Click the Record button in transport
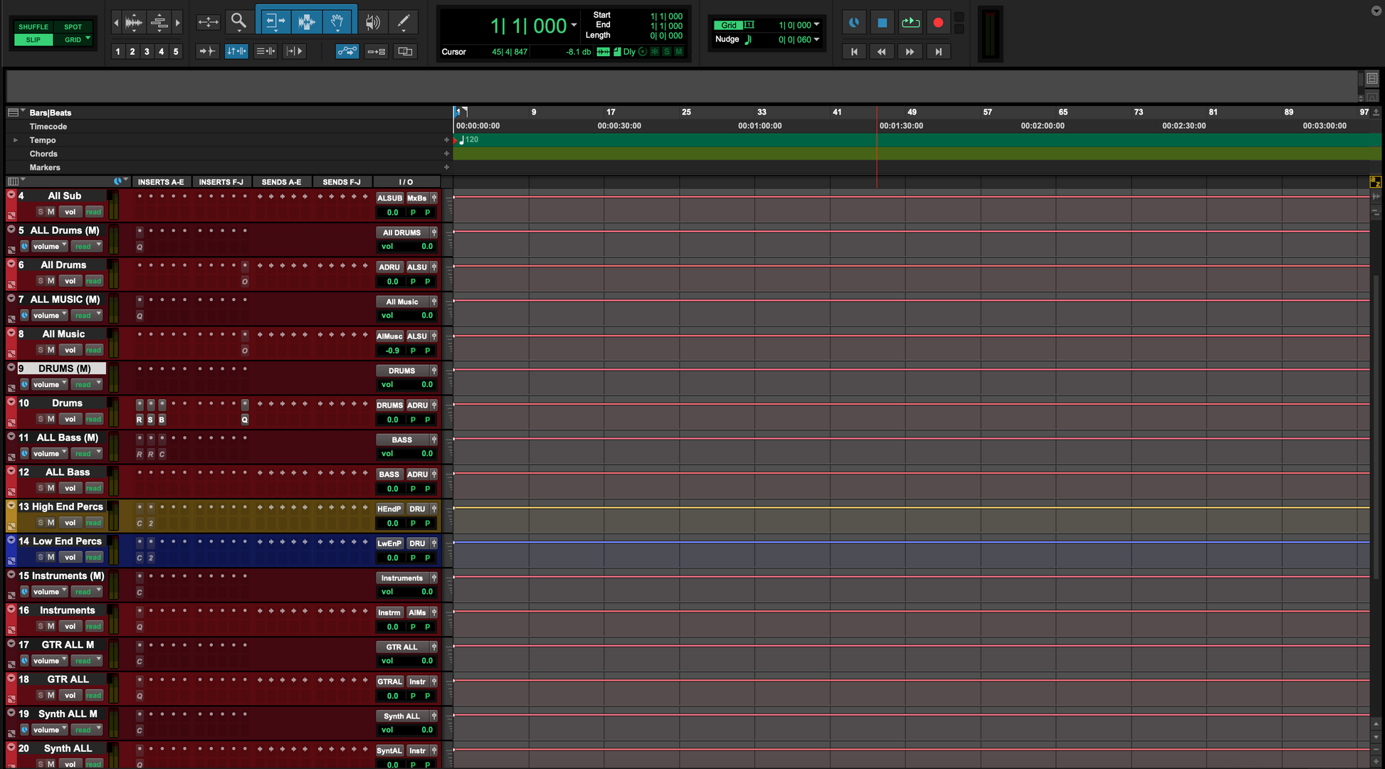The height and width of the screenshot is (769, 1385). tap(937, 23)
